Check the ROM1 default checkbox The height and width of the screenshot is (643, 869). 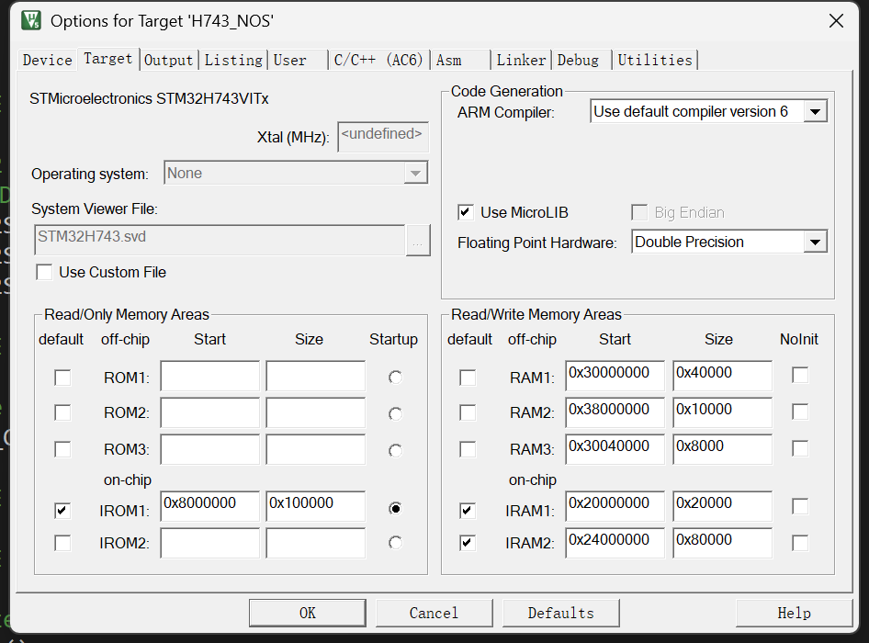(62, 378)
